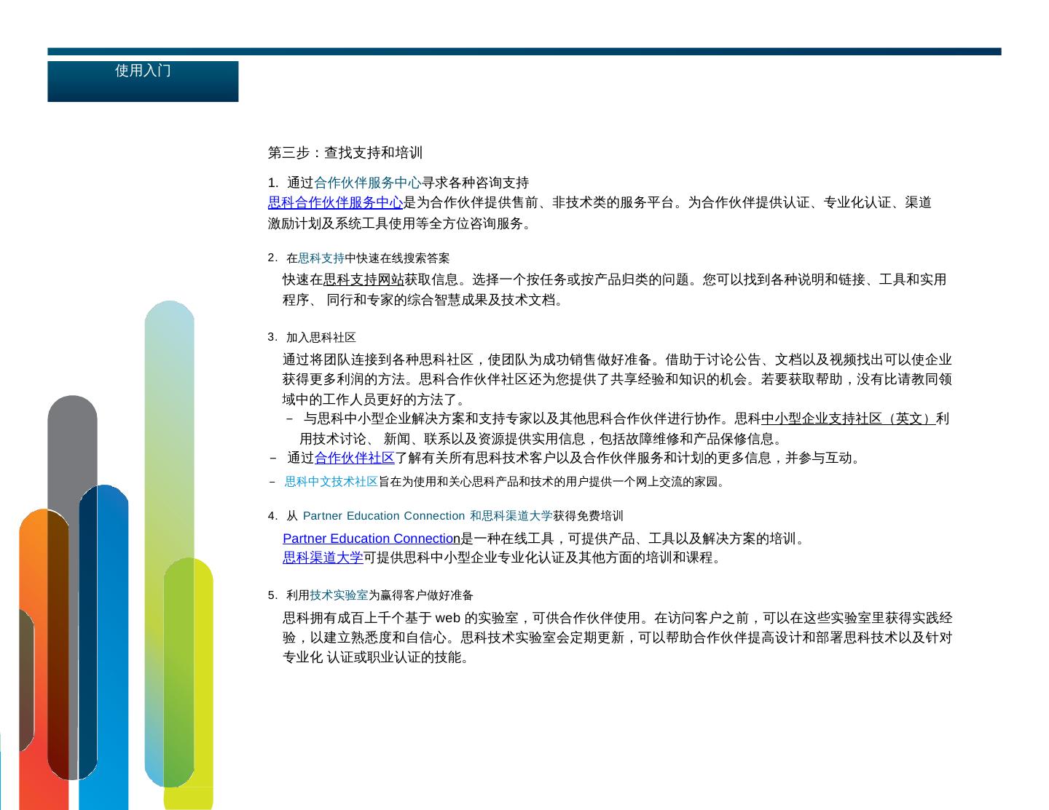This screenshot has width=1049, height=810.
Task: Open the 中小型企业支持社区（英文）link
Action: (x=848, y=418)
